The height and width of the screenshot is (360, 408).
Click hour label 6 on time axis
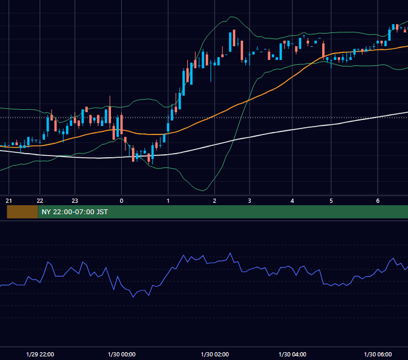377,201
